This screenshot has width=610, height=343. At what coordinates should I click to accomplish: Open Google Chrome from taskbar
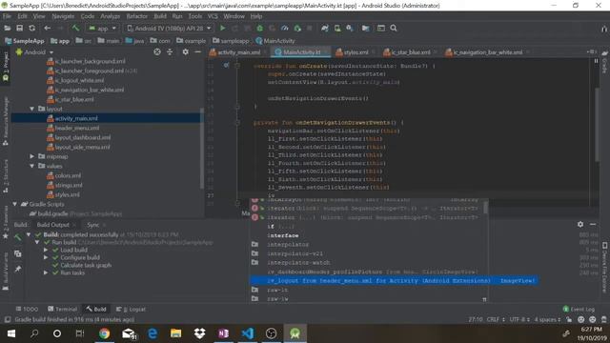point(104,333)
